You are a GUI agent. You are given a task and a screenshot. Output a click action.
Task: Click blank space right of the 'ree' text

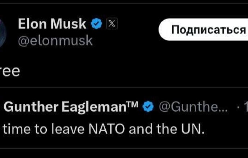126,71
